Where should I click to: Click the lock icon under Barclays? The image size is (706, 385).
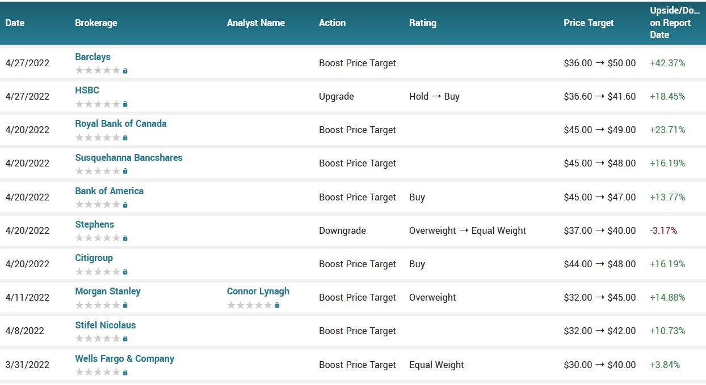click(125, 71)
